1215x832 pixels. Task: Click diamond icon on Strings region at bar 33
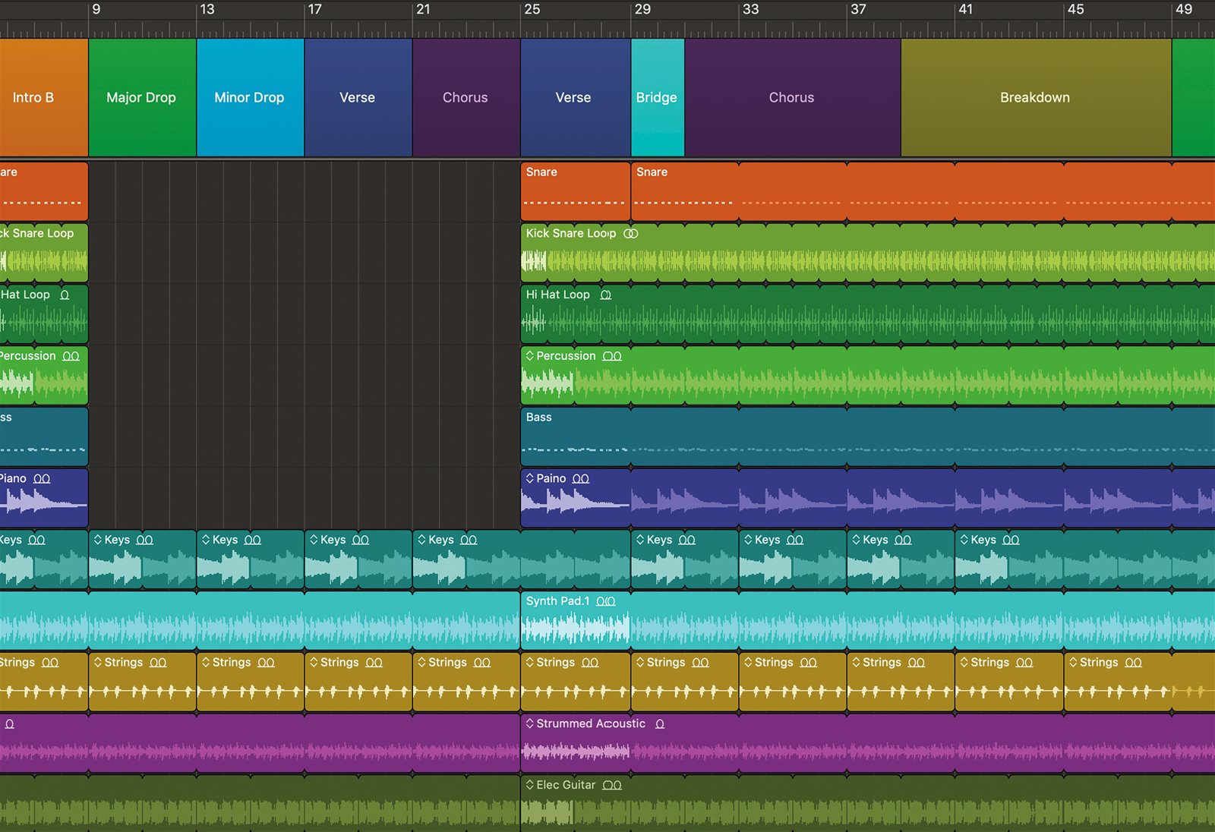(x=748, y=663)
